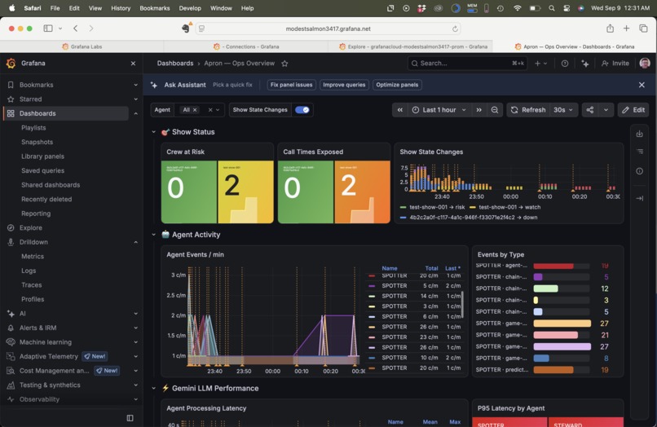The image size is (657, 427).
Task: Open dashboard info icon in right toolbar
Action: (x=639, y=171)
